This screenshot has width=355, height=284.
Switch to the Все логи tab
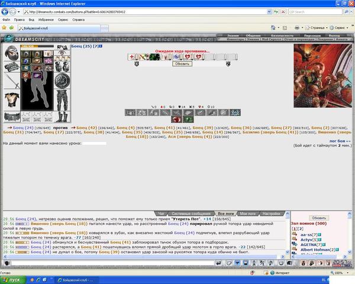[226, 214]
